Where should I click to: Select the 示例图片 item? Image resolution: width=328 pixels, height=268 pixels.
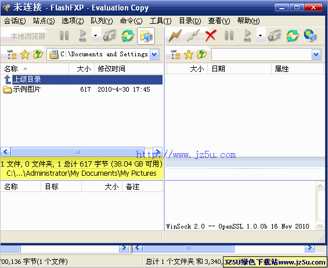22,89
